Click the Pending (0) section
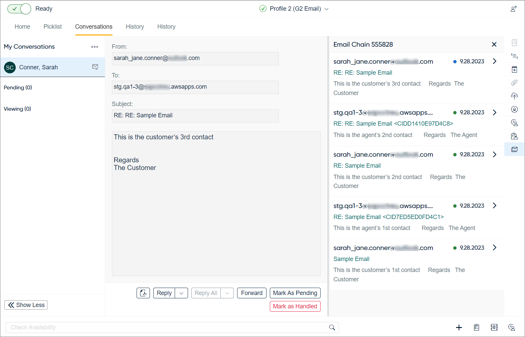Image resolution: width=525 pixels, height=337 pixels. (18, 88)
